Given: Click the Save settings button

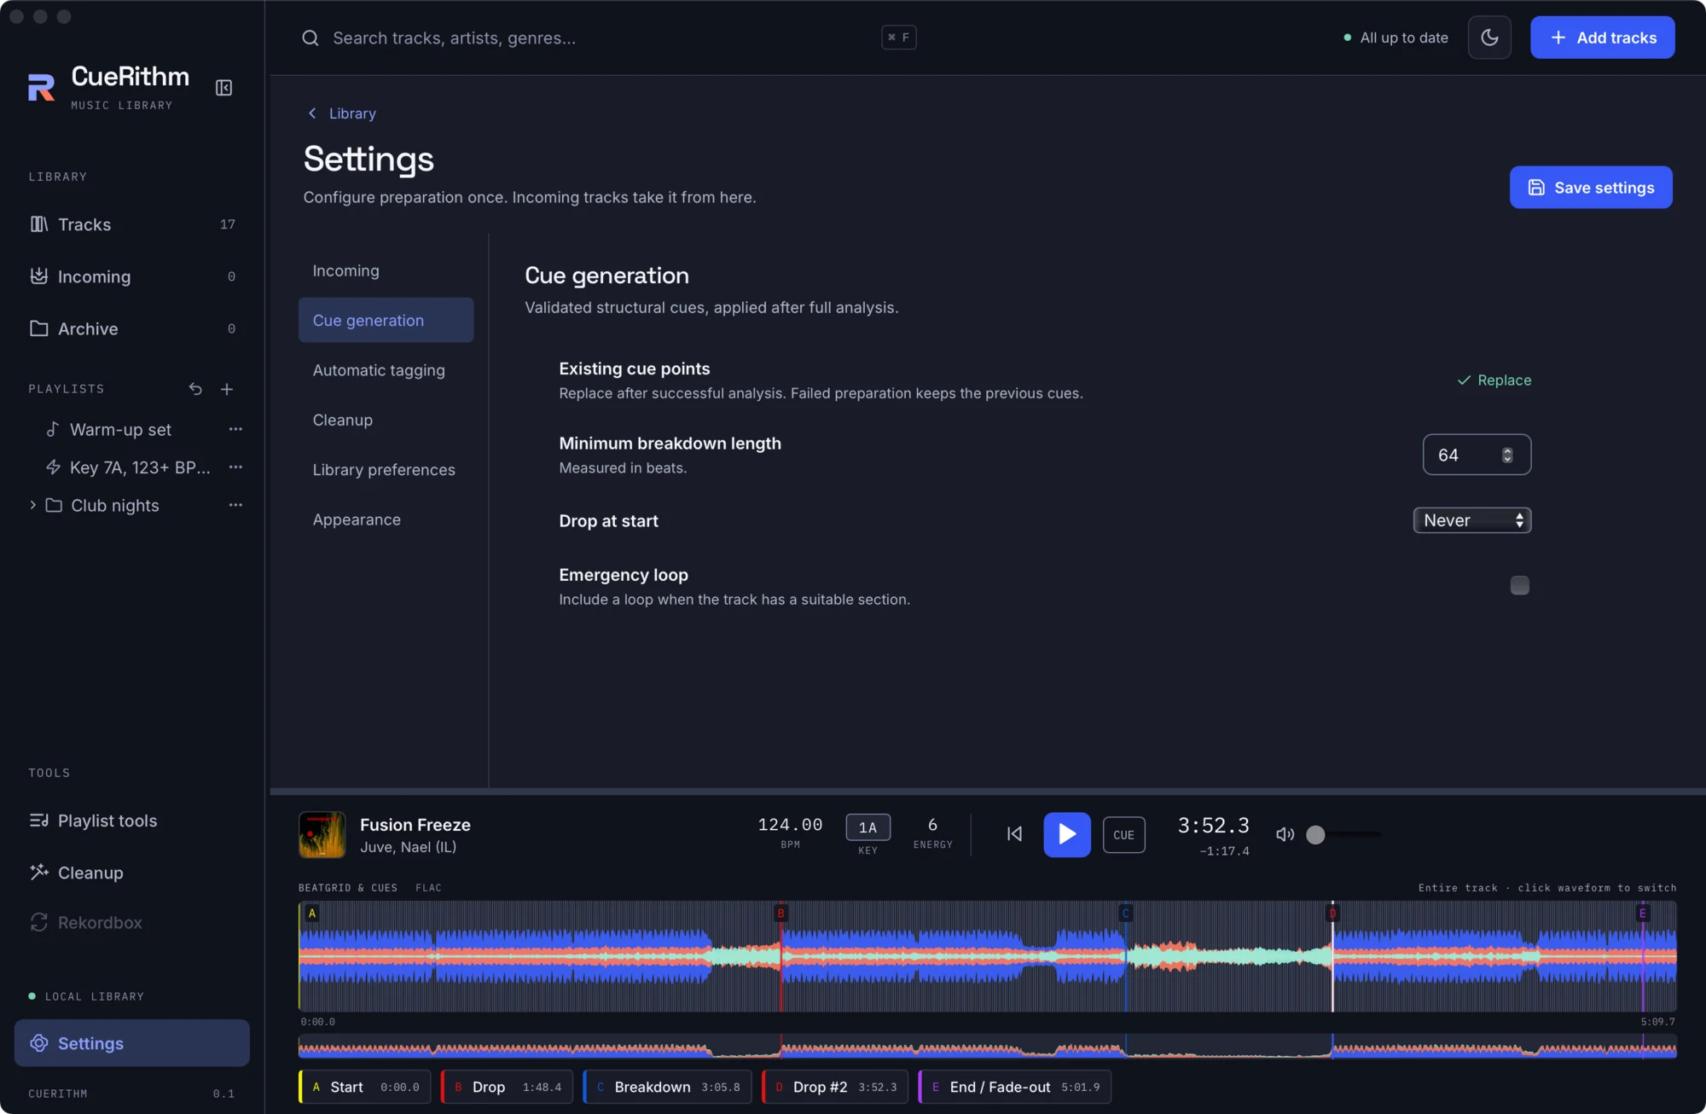Looking at the screenshot, I should point(1591,188).
